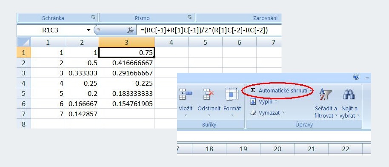Click the Vložit cells icon
Screen dimensions: 389x167
pyautogui.click(x=185, y=94)
